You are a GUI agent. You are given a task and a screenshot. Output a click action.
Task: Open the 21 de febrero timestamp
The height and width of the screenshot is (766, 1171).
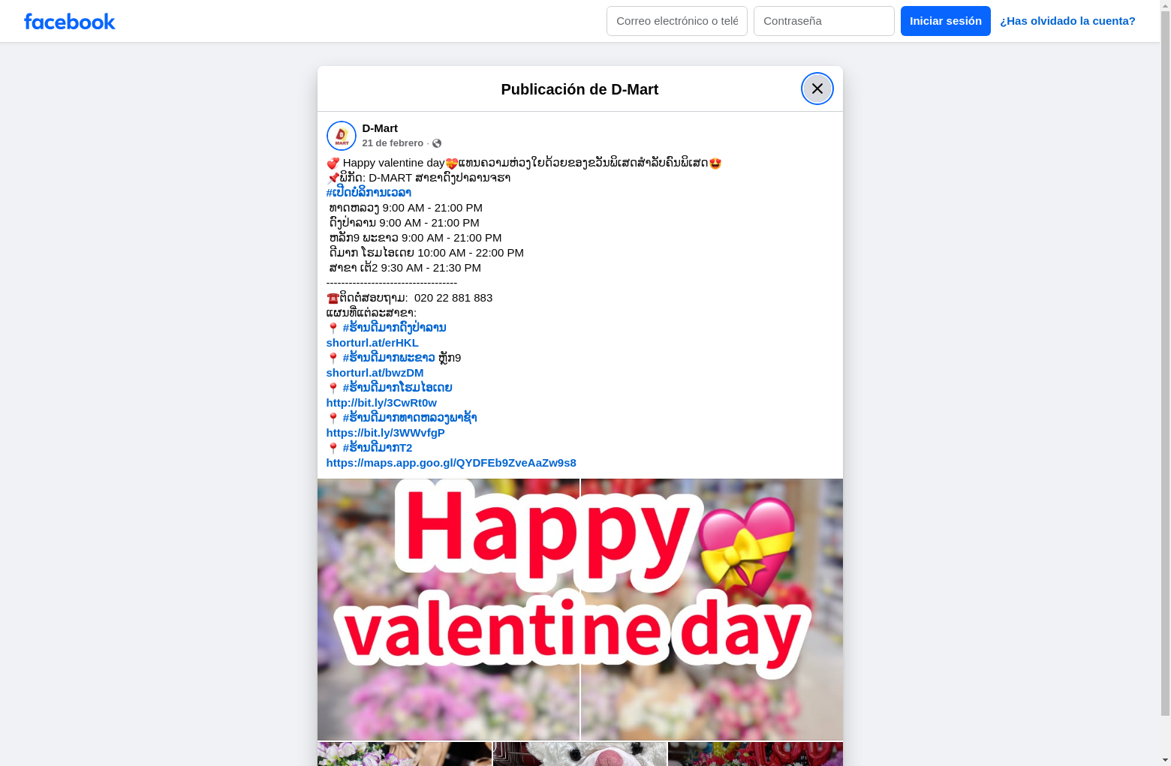tap(393, 143)
